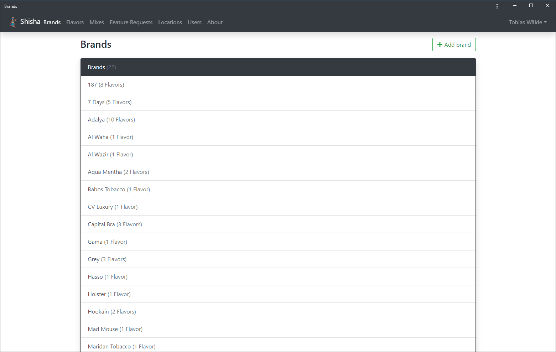The image size is (556, 352).
Task: Open the Babos Tobacco brand
Action: (278, 190)
